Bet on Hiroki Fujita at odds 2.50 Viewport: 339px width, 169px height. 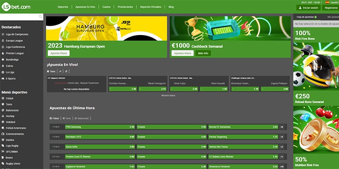click(x=184, y=89)
